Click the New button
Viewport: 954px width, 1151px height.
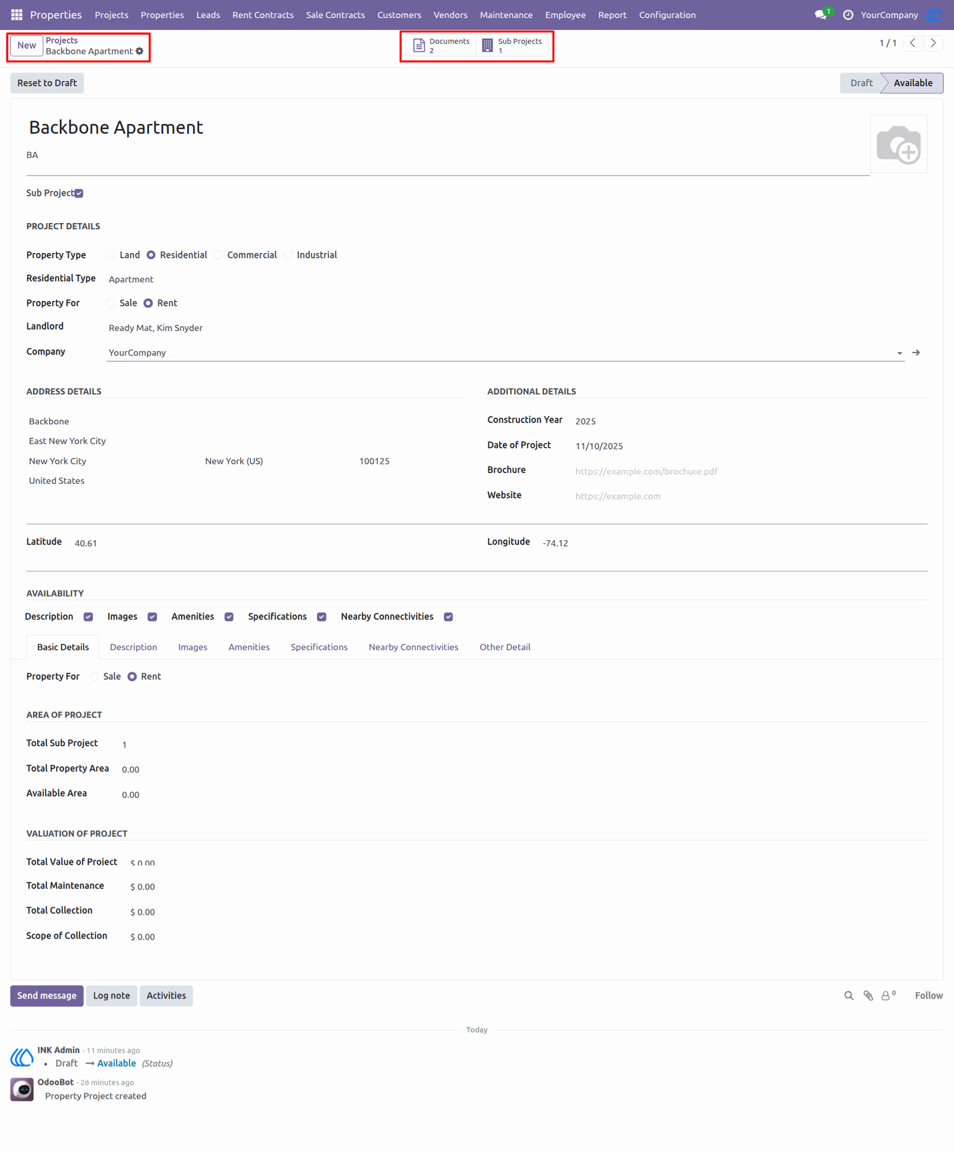tap(26, 46)
